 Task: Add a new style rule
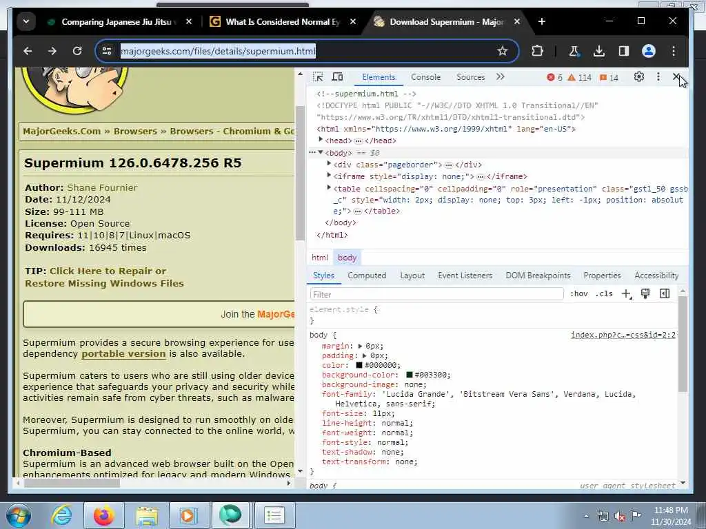[x=626, y=293]
